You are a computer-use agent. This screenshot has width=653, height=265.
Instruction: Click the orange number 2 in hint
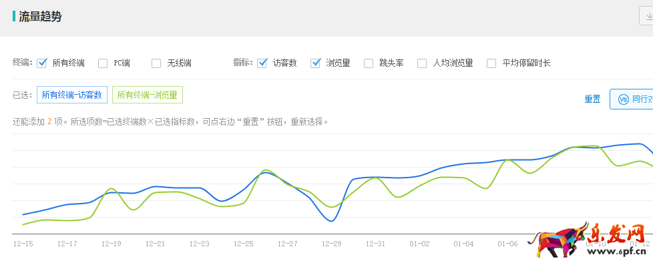tap(49, 122)
